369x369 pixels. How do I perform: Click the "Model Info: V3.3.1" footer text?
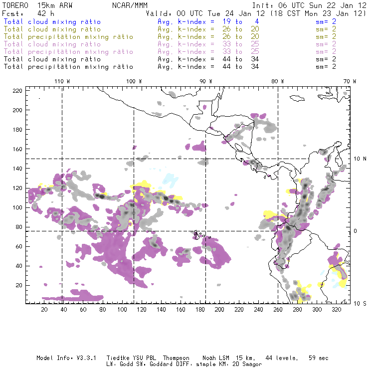click(x=66, y=358)
